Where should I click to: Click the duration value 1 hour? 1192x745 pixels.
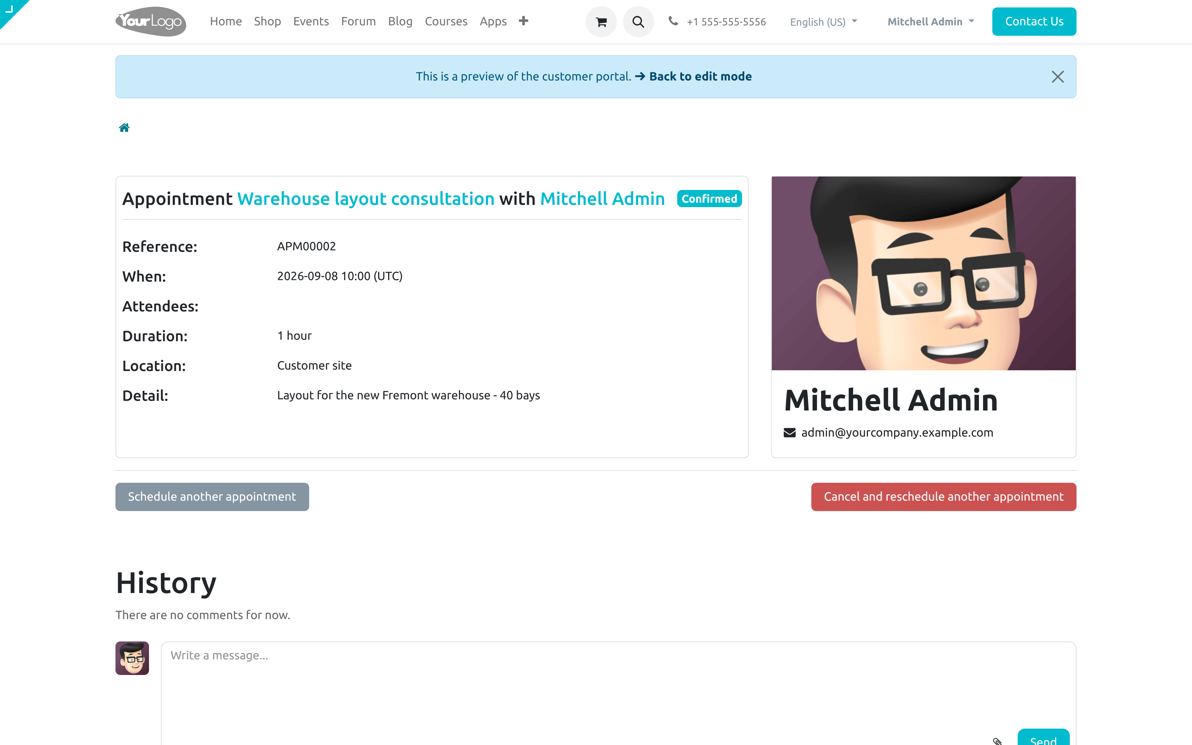click(295, 336)
